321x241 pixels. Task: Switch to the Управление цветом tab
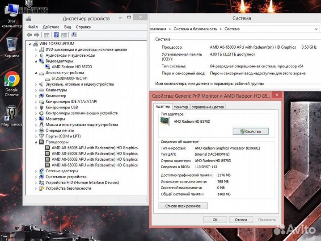[208, 107]
